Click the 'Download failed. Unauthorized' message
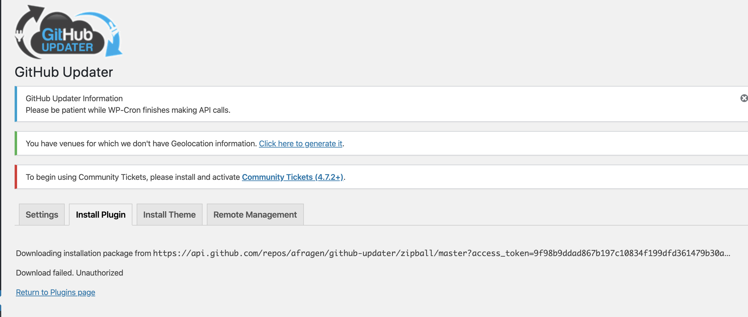Screen dimensions: 748x317 70,272
